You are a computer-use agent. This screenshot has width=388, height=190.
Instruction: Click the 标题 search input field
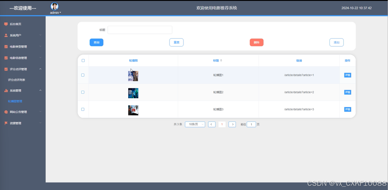click(x=140, y=30)
